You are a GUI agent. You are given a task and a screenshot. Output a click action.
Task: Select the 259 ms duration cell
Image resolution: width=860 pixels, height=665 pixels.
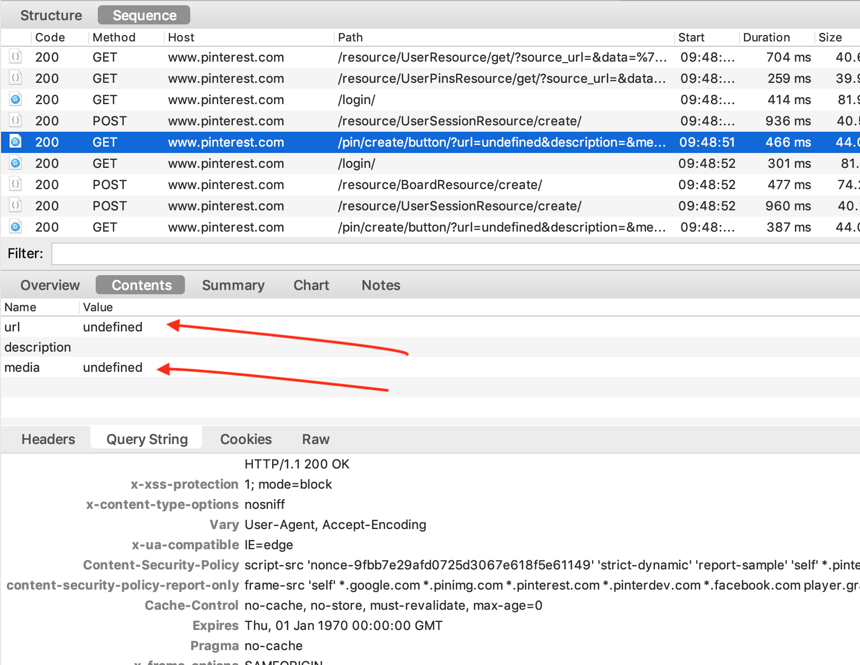pyautogui.click(x=789, y=78)
